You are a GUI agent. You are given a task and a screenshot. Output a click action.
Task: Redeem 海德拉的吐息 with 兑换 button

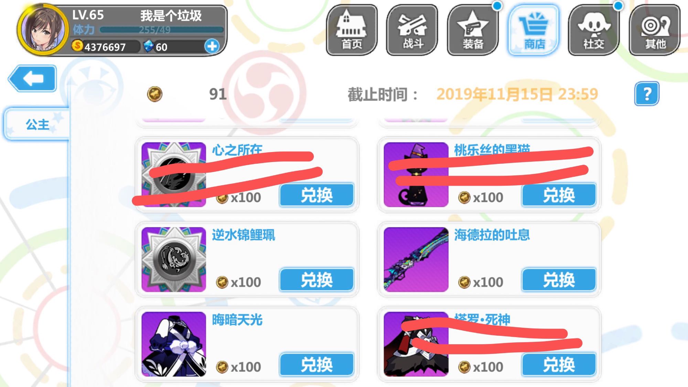[x=559, y=280]
